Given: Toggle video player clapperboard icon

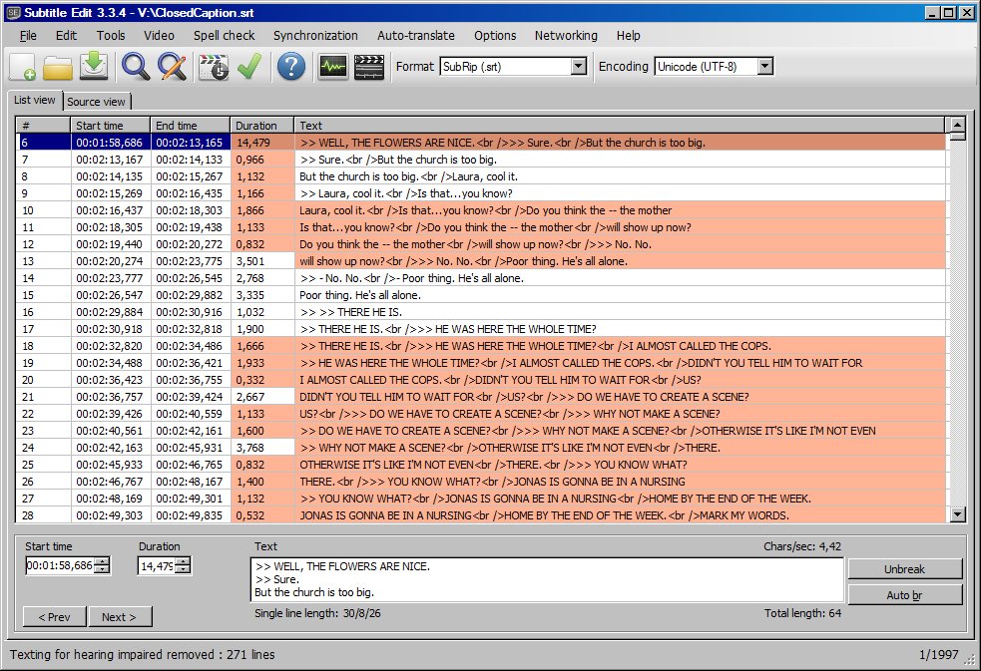Looking at the screenshot, I should [x=369, y=66].
